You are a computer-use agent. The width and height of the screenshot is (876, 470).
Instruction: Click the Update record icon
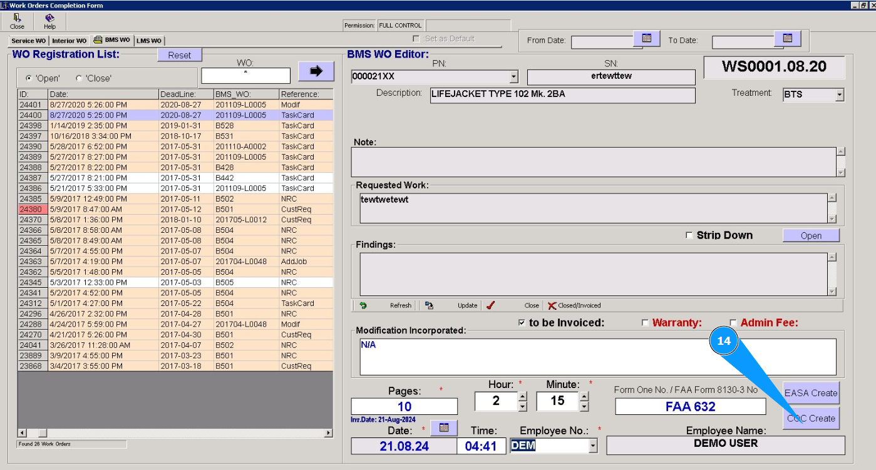(x=429, y=305)
